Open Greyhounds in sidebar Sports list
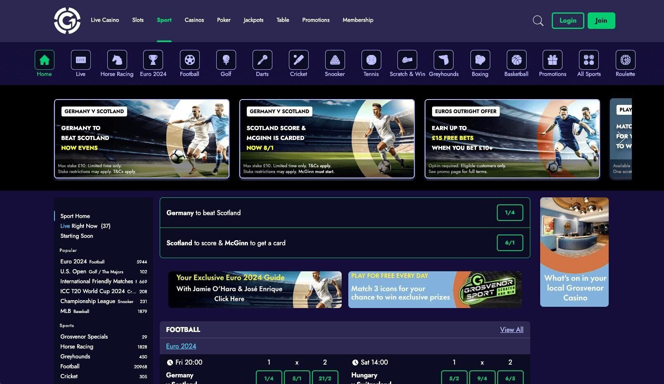 point(104,356)
